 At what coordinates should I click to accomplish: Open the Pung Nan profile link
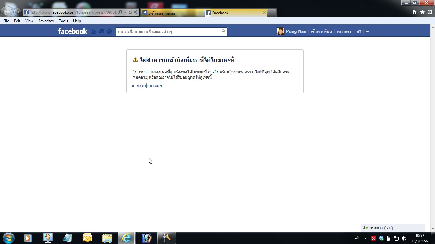point(296,31)
